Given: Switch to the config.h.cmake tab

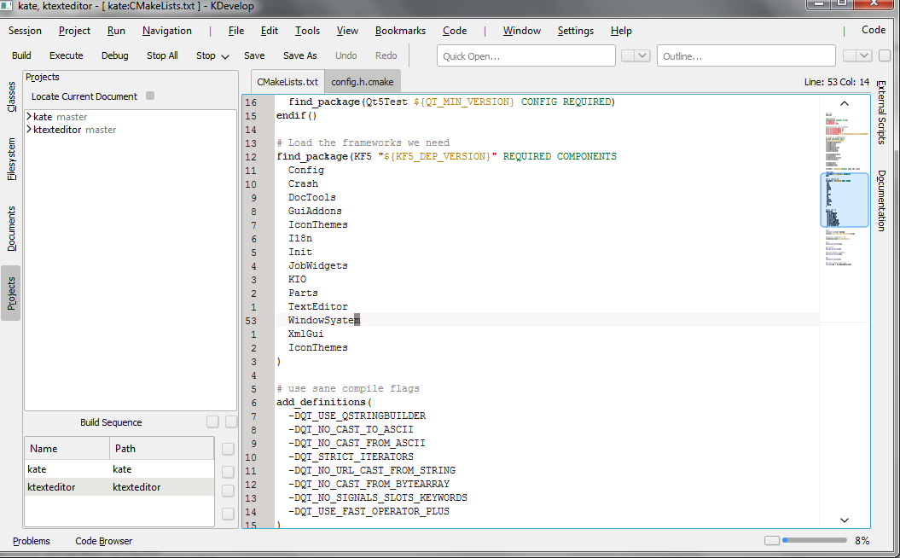Looking at the screenshot, I should tap(363, 82).
